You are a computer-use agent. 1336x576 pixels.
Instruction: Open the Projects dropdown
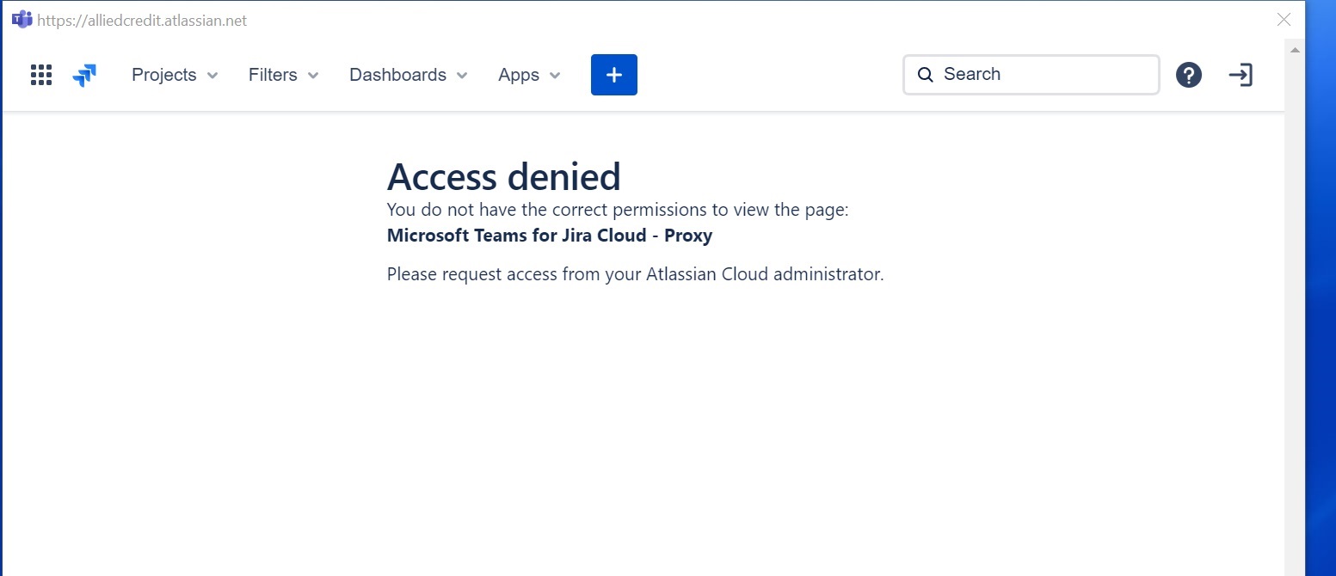pos(165,75)
